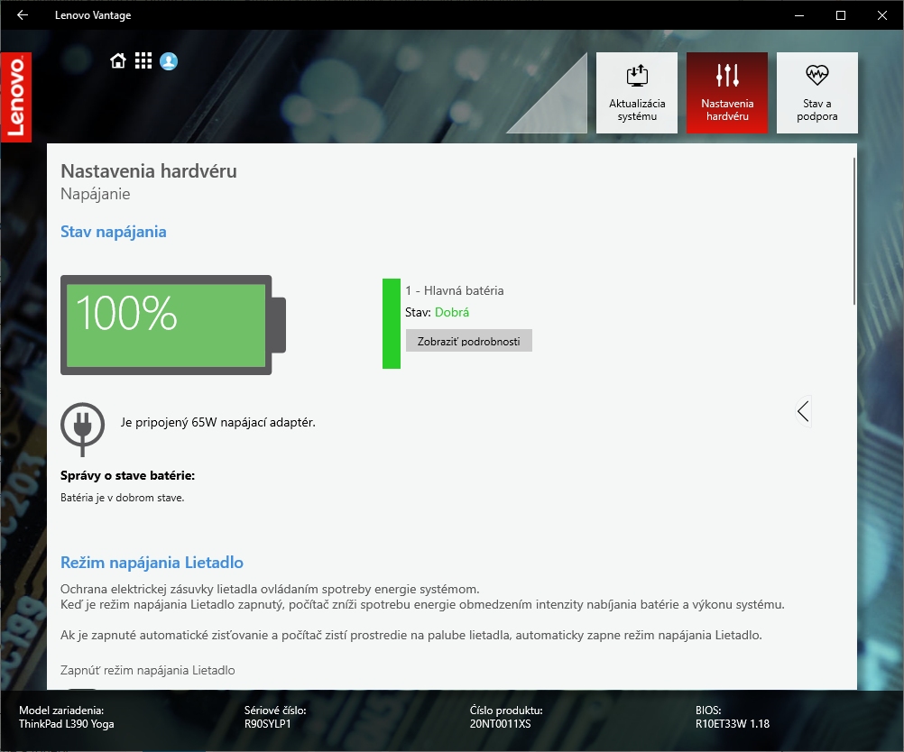Expand the side panel with left chevron
The width and height of the screenshot is (904, 752).
[x=802, y=411]
